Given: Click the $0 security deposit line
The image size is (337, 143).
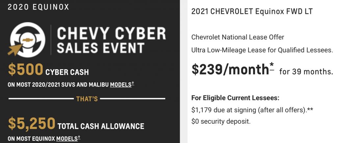Looking at the screenshot, I should (x=221, y=121).
